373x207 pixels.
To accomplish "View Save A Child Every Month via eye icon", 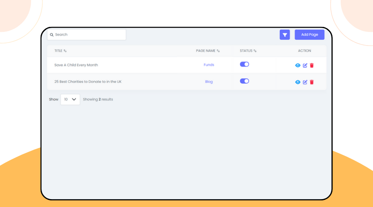I will [298, 65].
